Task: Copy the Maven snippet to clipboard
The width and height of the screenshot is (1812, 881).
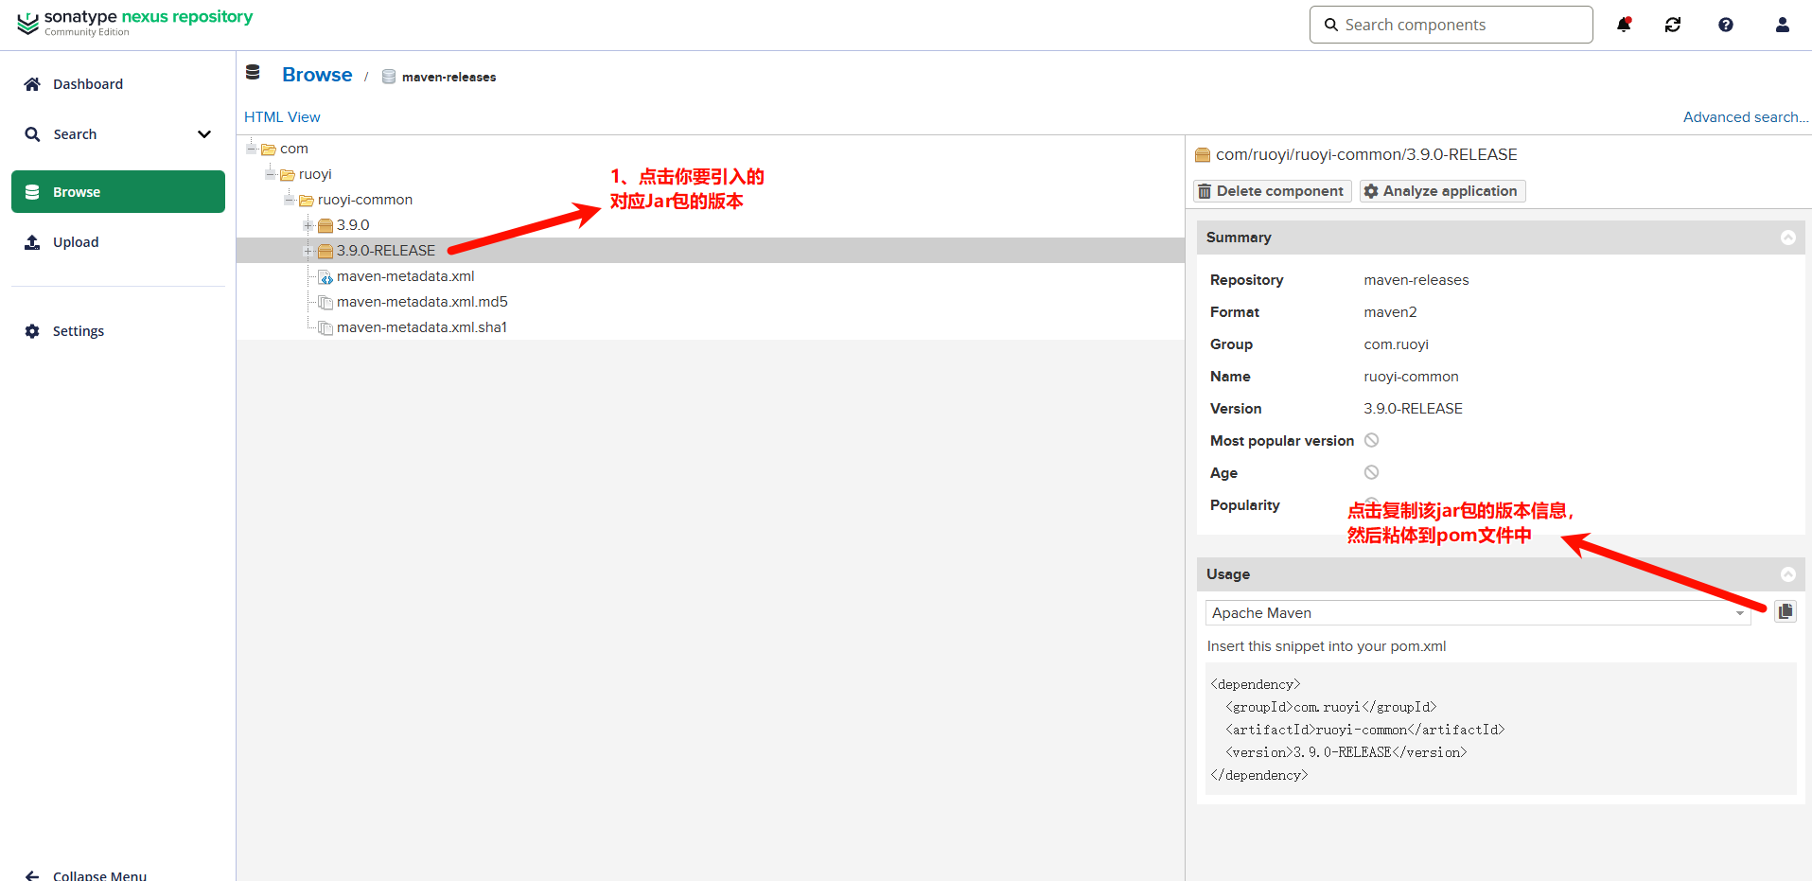Action: coord(1786,611)
